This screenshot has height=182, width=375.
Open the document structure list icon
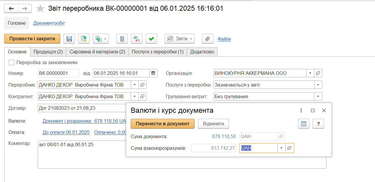coord(122,39)
